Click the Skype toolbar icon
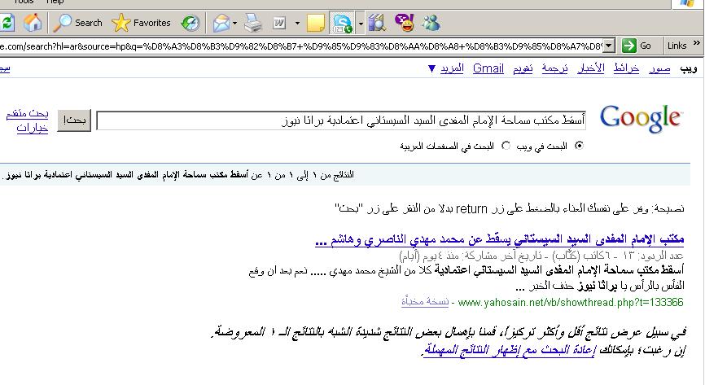The image size is (705, 385). [x=342, y=23]
